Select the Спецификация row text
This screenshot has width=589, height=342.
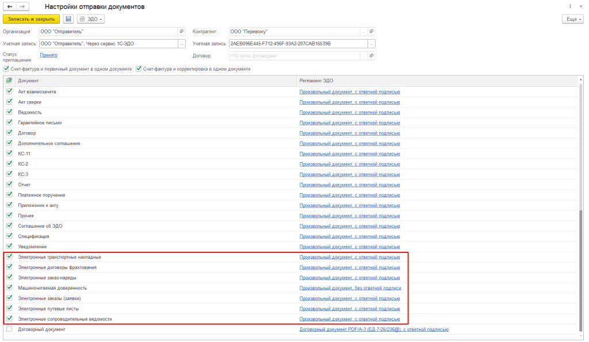(x=33, y=236)
